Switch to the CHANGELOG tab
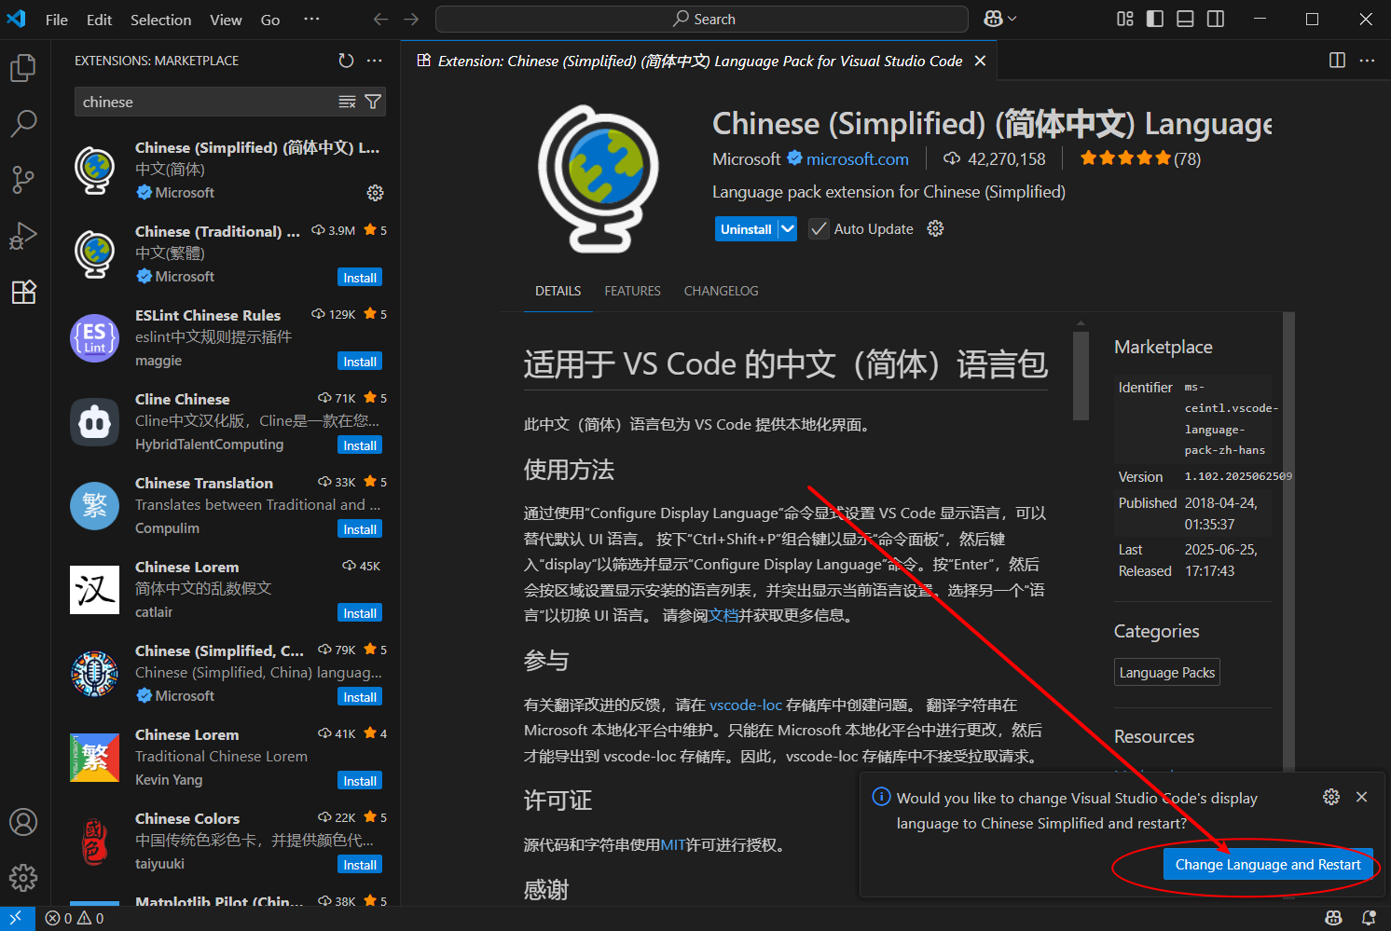 pyautogui.click(x=721, y=291)
